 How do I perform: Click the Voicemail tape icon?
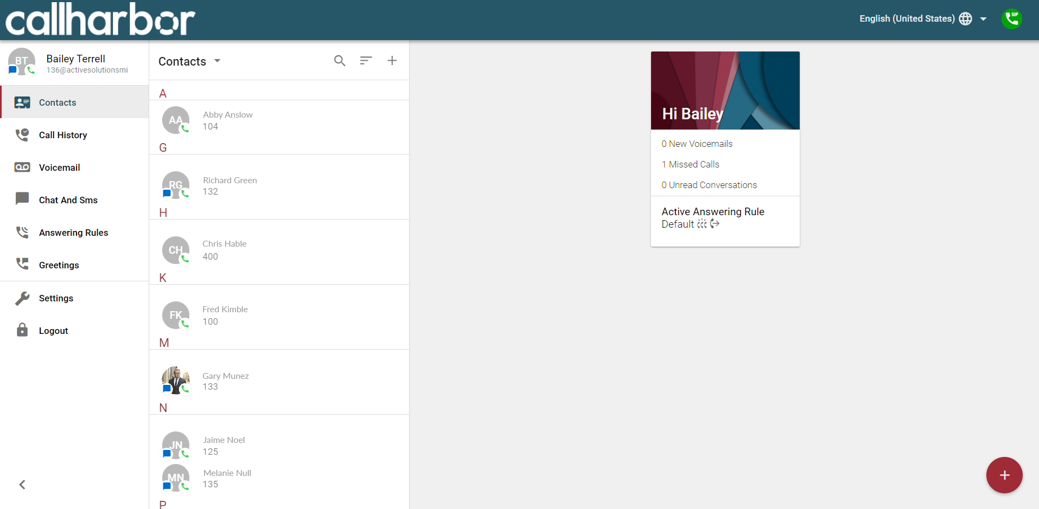[x=22, y=167]
